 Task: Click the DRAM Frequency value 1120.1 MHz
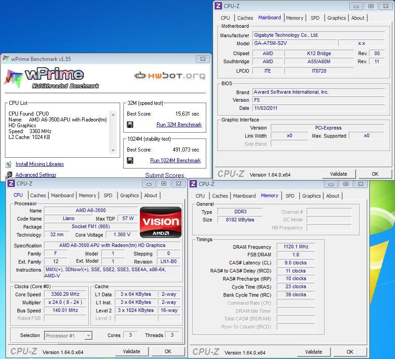click(x=296, y=247)
